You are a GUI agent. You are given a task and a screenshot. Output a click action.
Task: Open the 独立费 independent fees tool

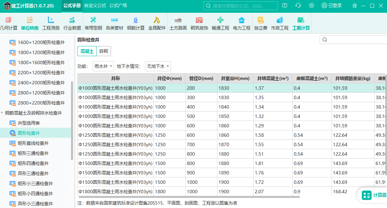click(260, 24)
